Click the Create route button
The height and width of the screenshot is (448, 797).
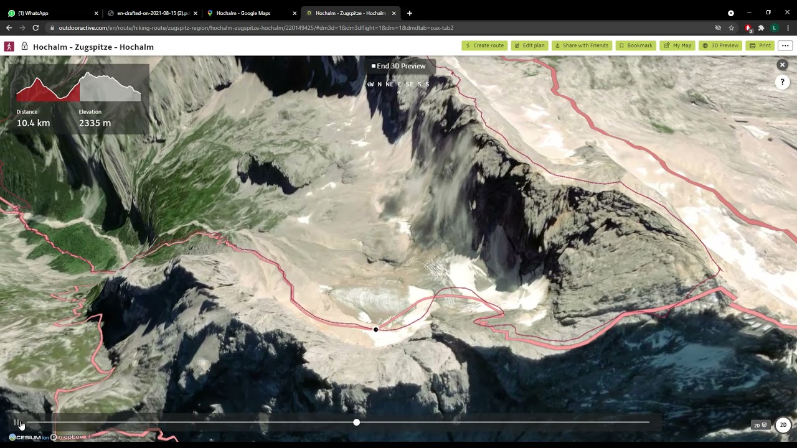(484, 45)
